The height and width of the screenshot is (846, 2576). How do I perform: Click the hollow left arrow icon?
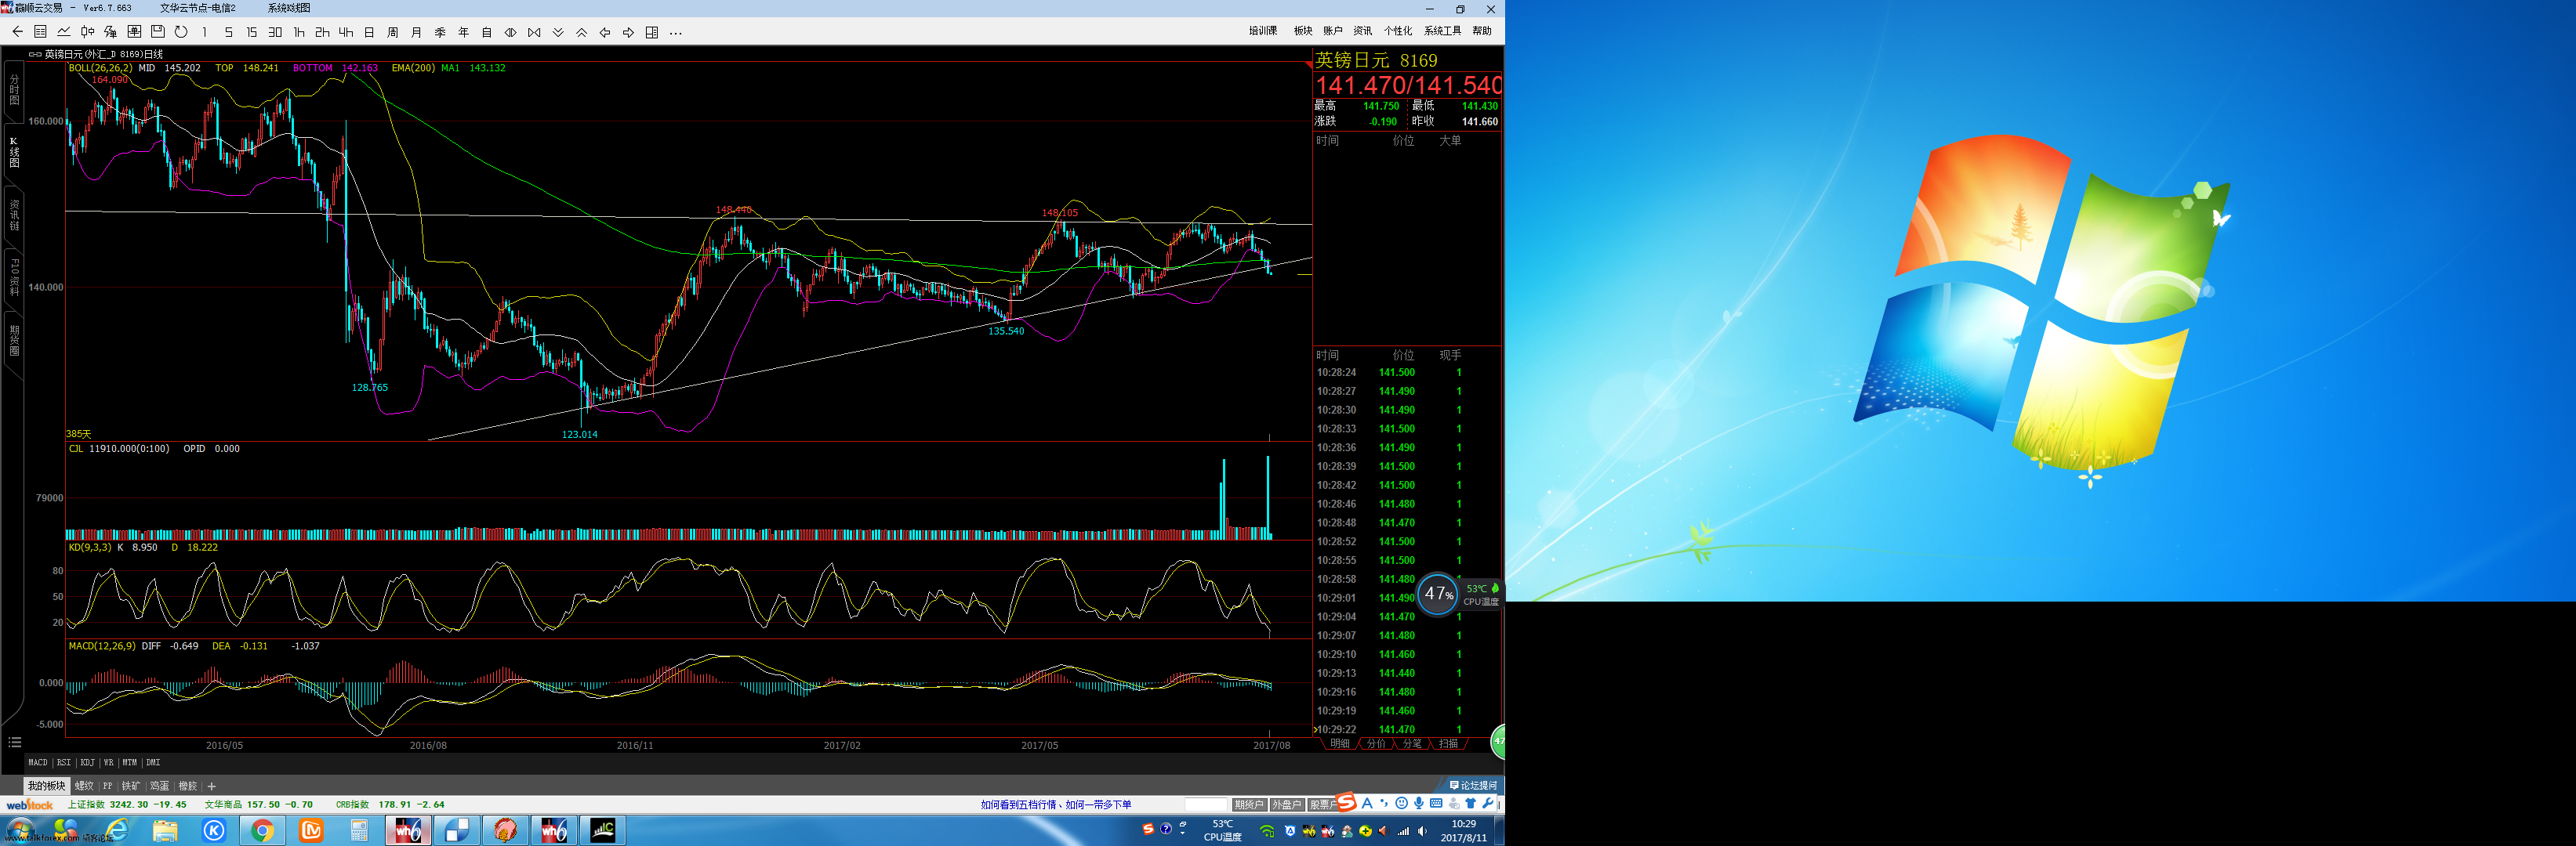(x=604, y=32)
